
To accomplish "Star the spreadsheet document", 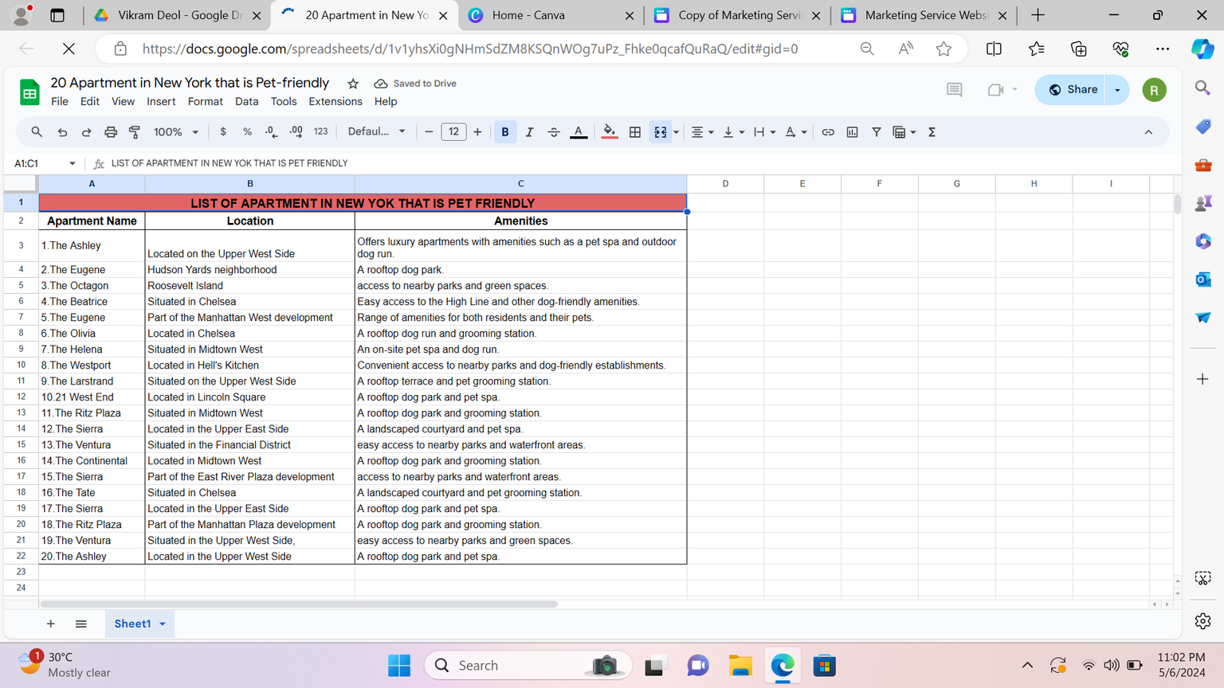I will 353,84.
